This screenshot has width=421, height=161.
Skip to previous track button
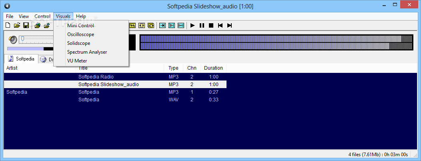click(221, 26)
